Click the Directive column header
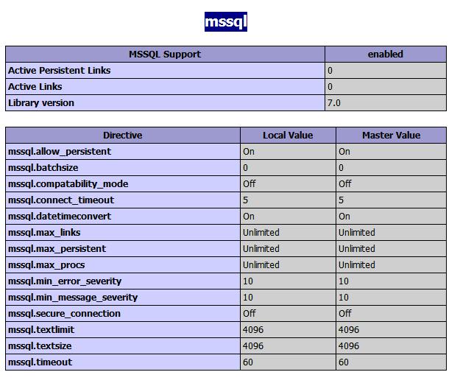The height and width of the screenshot is (386, 460). point(123,136)
